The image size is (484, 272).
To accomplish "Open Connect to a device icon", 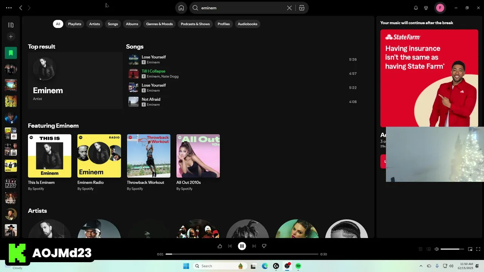I will pyautogui.click(x=428, y=249).
